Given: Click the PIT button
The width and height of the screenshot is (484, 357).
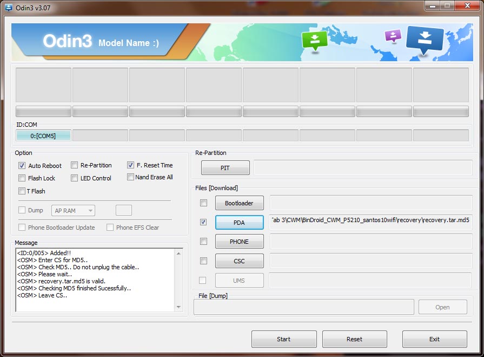Looking at the screenshot, I should (226, 168).
